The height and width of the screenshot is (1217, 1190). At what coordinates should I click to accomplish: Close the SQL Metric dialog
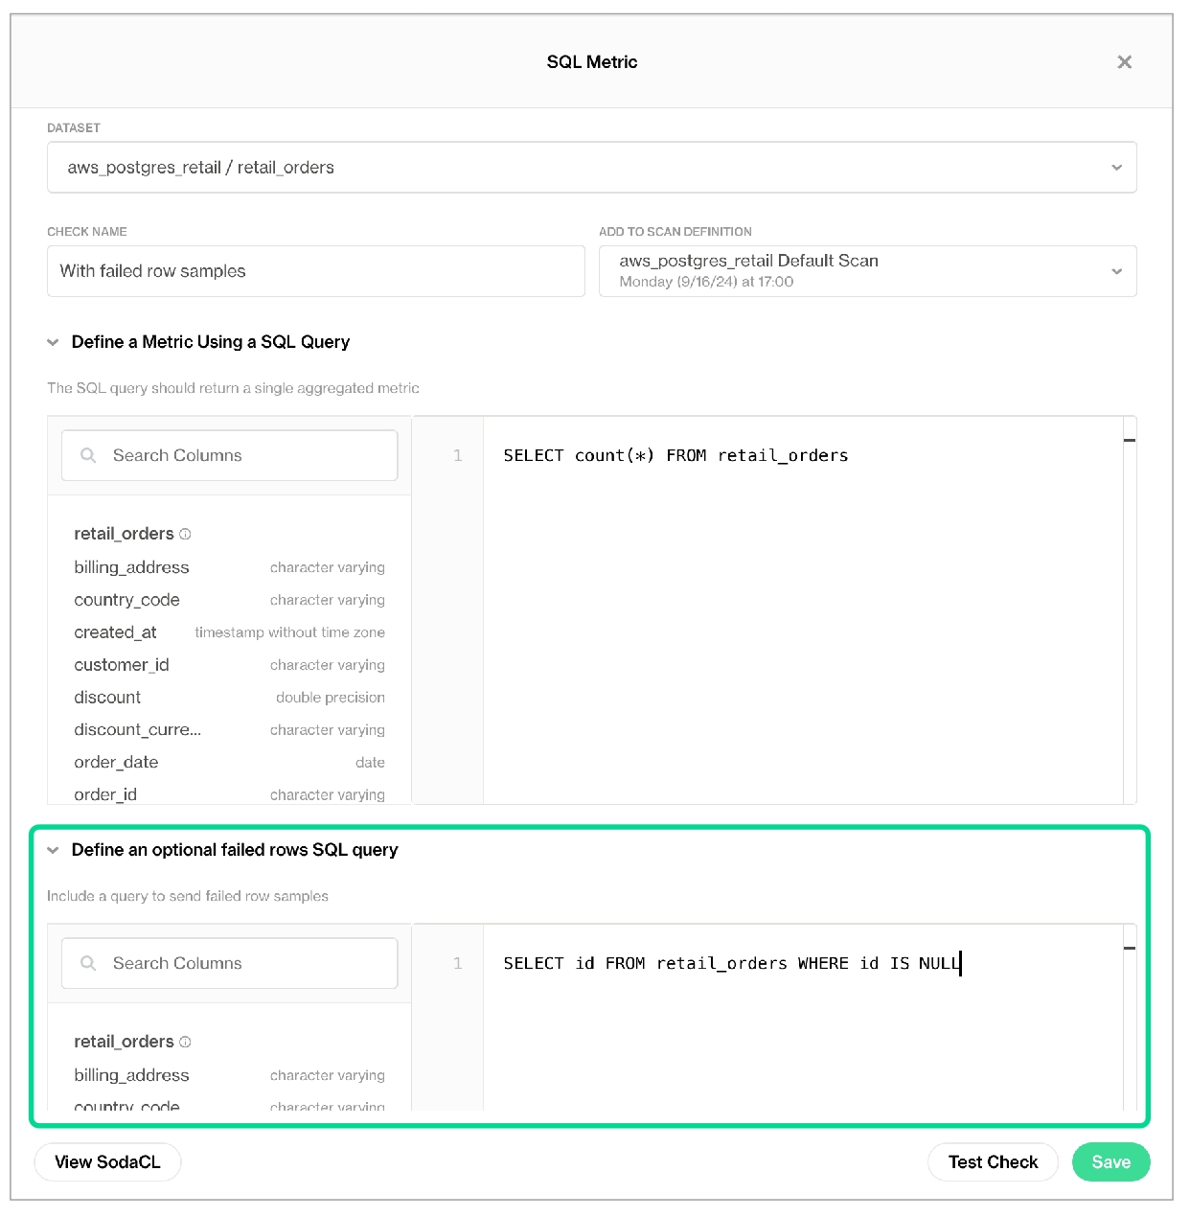click(x=1124, y=62)
